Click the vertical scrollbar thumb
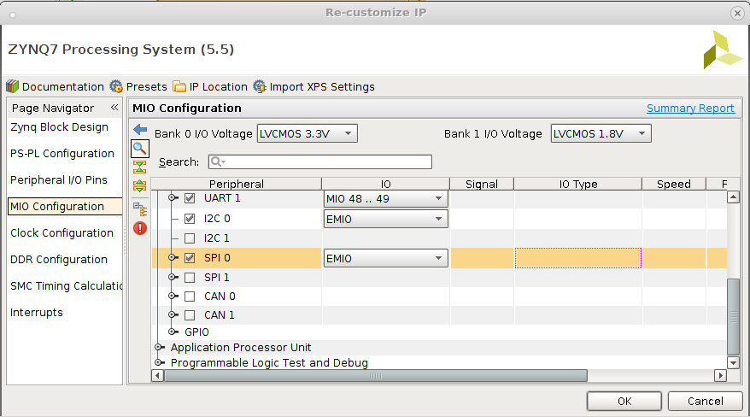This screenshot has width=750, height=417. (733, 316)
